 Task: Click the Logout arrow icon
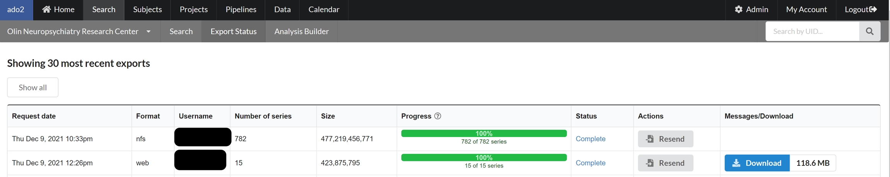pos(873,10)
